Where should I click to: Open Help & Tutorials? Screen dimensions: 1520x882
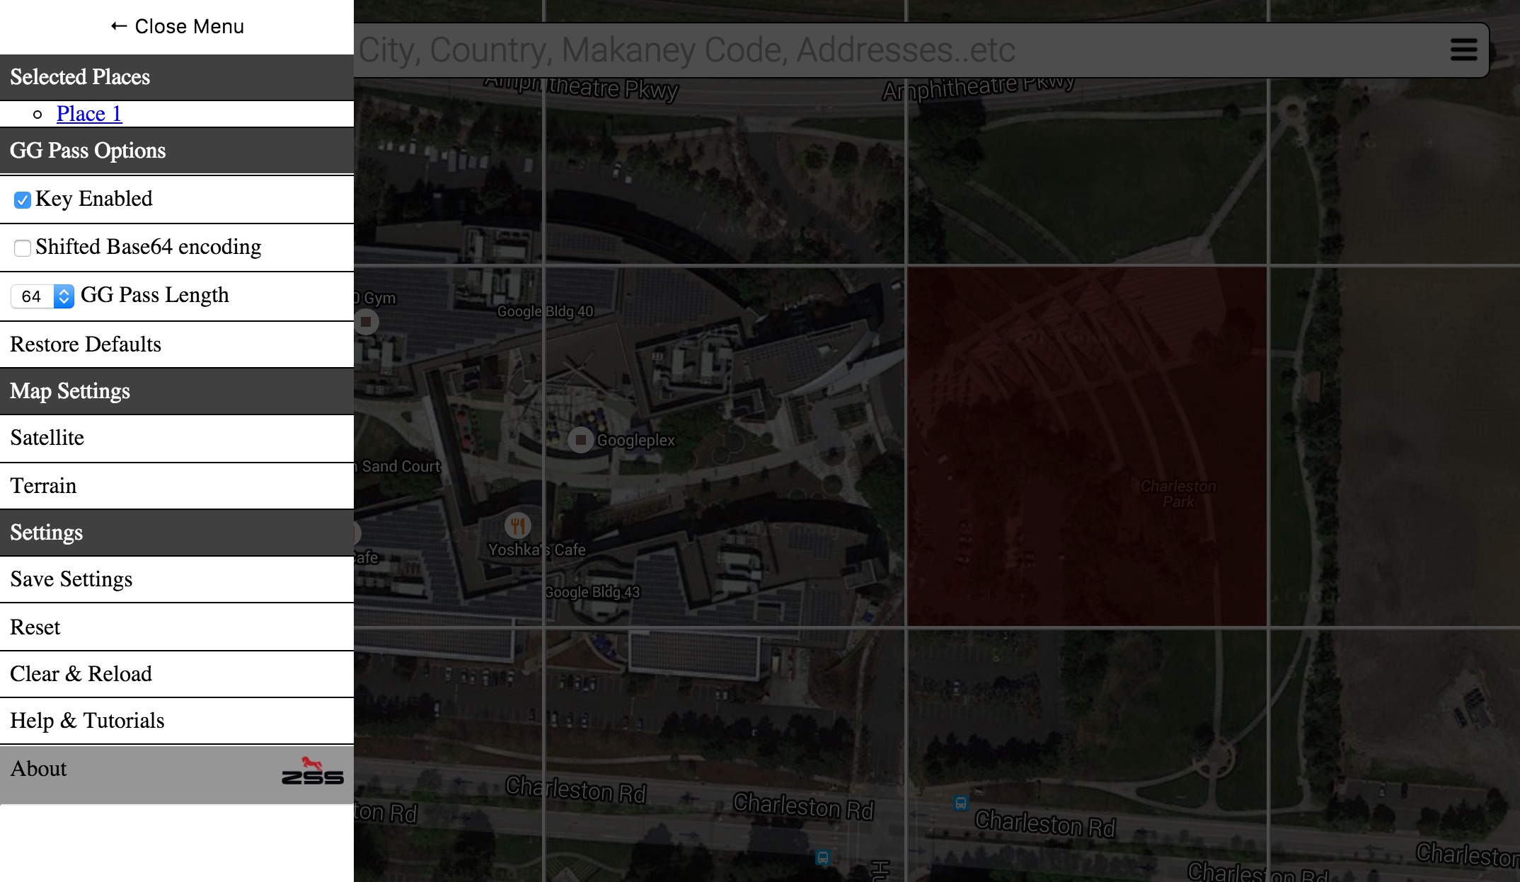click(x=177, y=721)
